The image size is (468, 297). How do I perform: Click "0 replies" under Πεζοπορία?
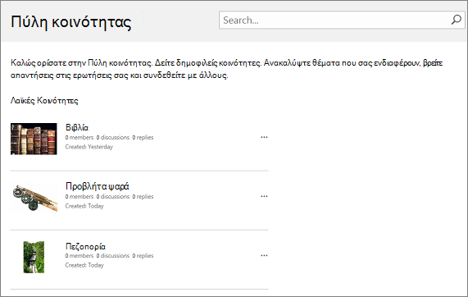(x=143, y=256)
